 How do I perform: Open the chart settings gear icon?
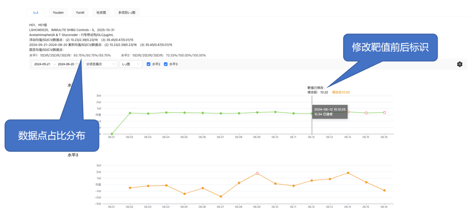459,64
